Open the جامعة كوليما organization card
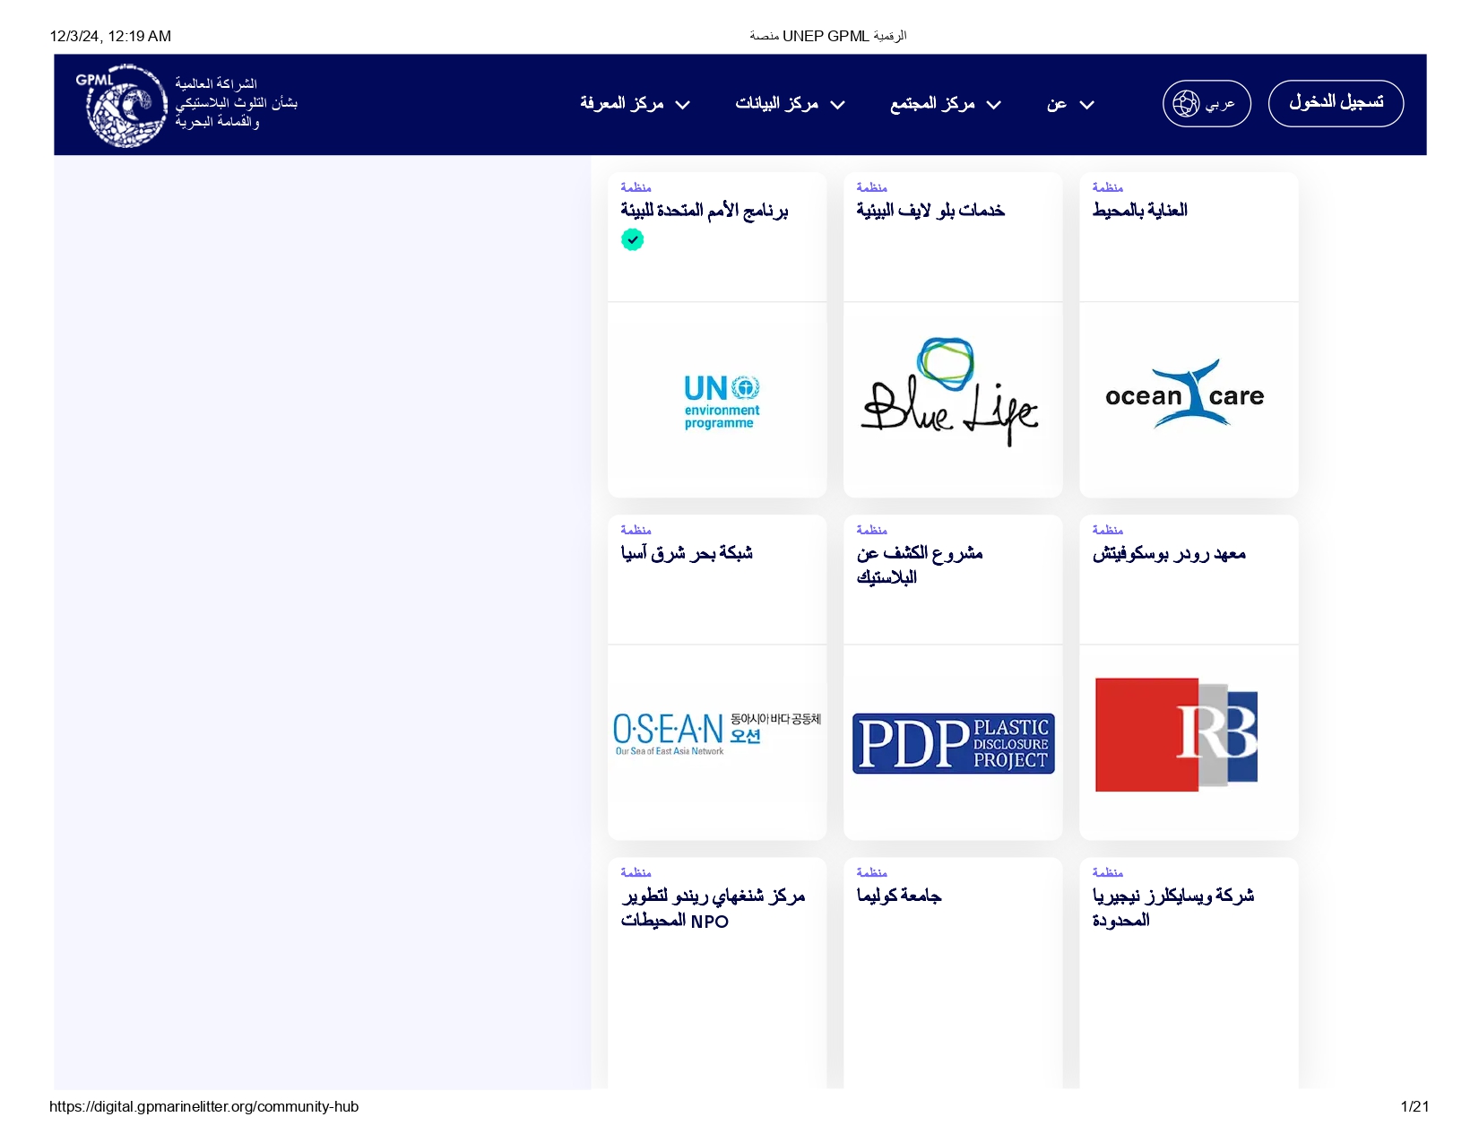1479x1143 pixels. 899,896
